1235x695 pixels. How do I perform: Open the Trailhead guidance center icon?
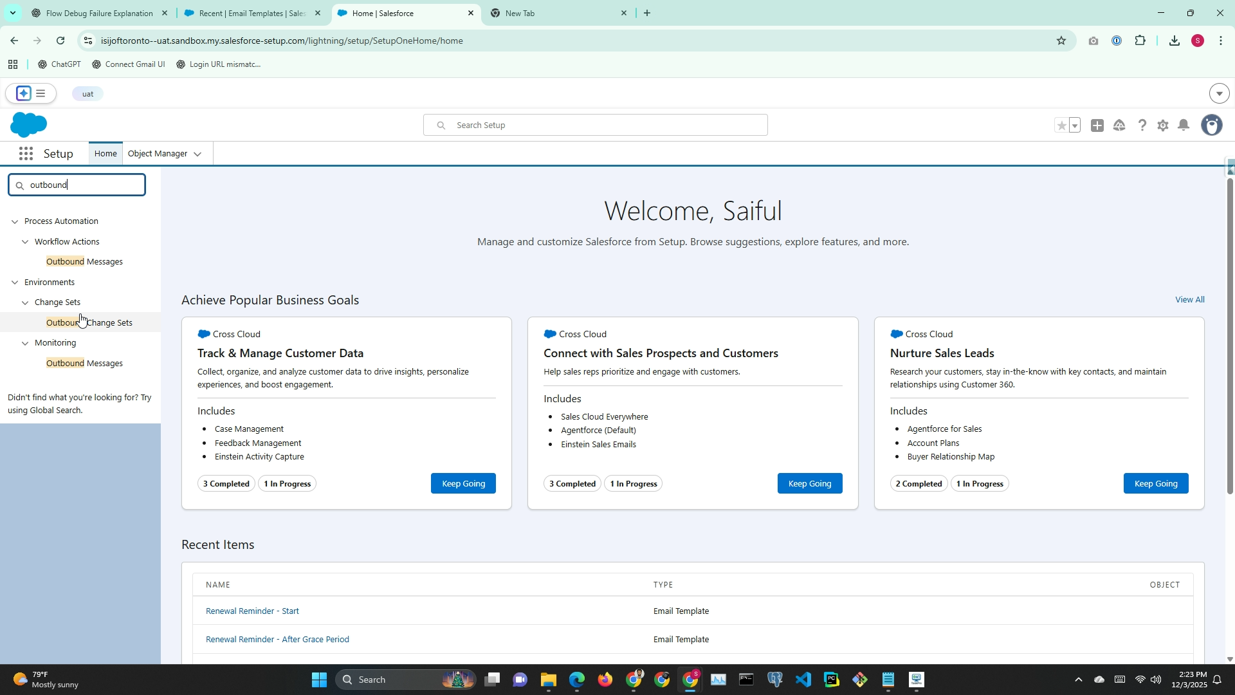[x=1119, y=125]
